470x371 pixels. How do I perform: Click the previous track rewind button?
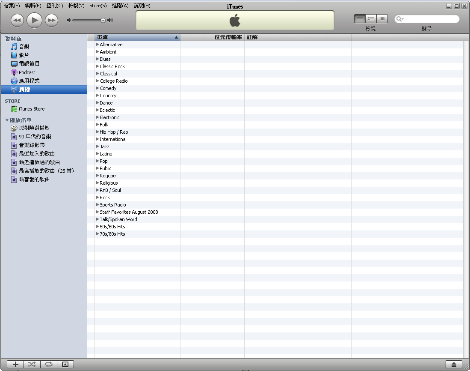(x=17, y=21)
